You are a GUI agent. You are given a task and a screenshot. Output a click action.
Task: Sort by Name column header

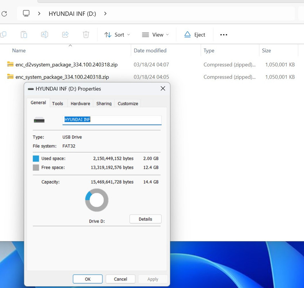(19, 51)
